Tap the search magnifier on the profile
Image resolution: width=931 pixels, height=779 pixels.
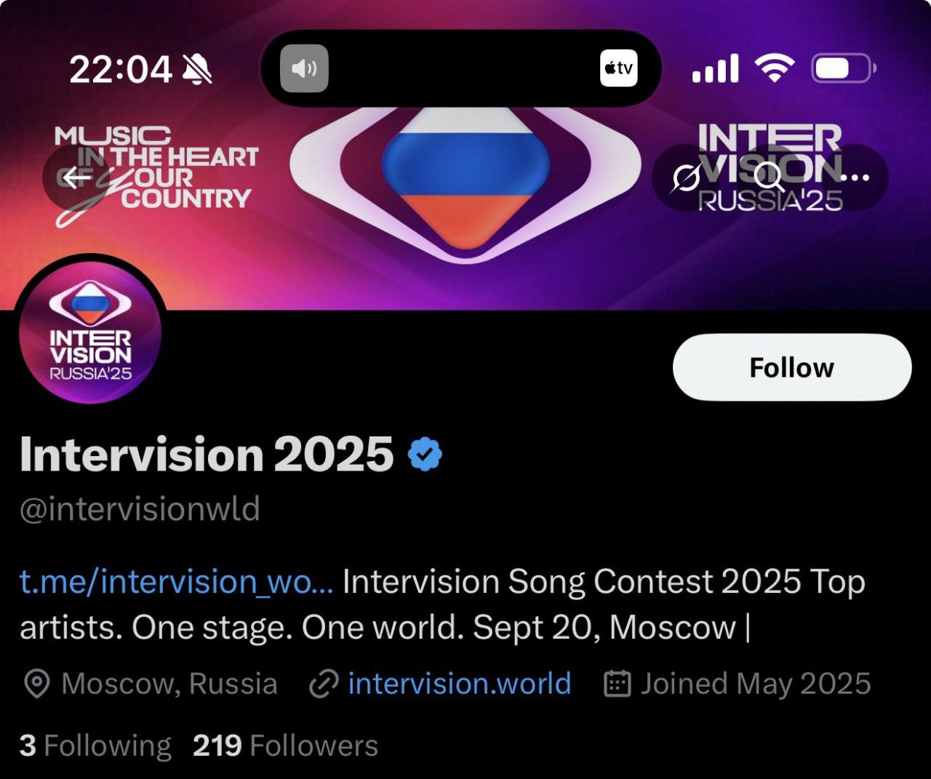coord(770,177)
